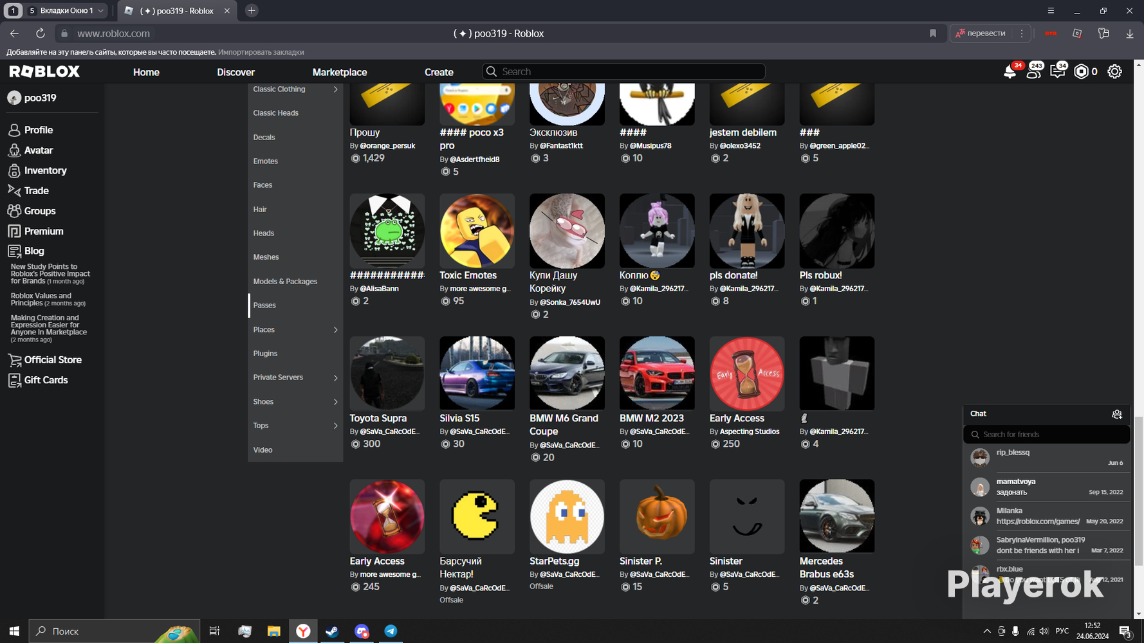Image resolution: width=1144 pixels, height=643 pixels.
Task: Open Official Store link
Action: tap(53, 360)
